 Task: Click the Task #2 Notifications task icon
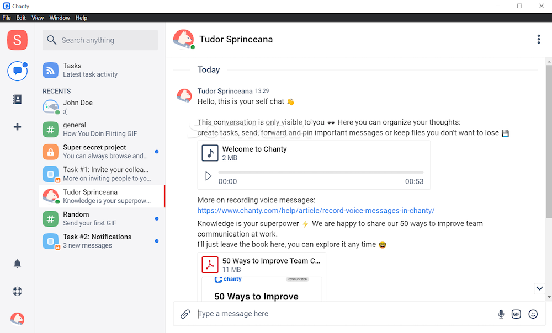(x=51, y=241)
